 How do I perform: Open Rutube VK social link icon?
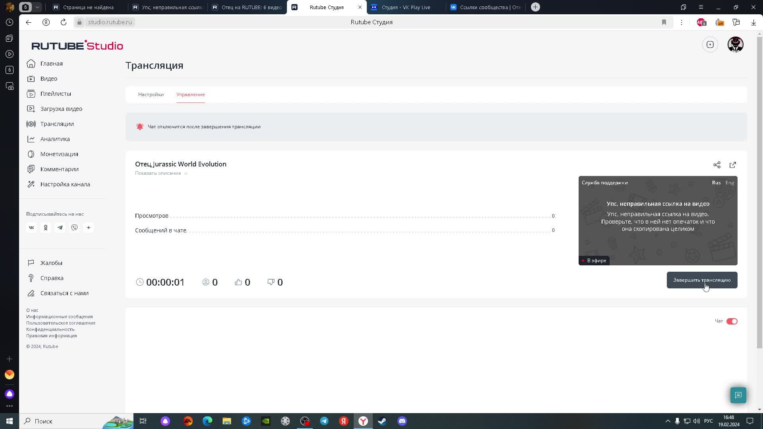(x=31, y=228)
